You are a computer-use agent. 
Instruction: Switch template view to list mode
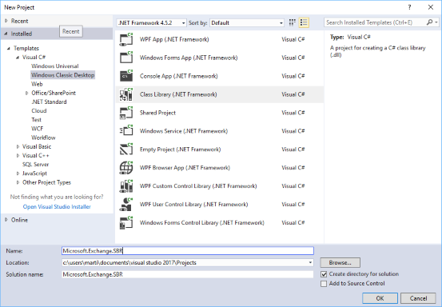[x=304, y=22]
